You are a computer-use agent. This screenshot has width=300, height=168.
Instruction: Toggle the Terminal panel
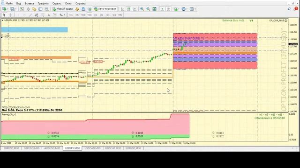(x=40, y=9)
